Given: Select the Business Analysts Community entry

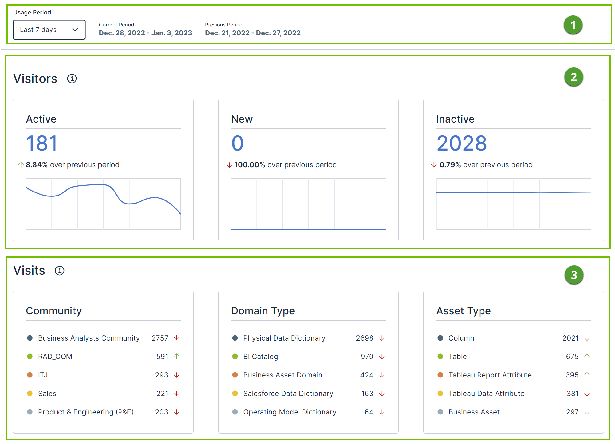Looking at the screenshot, I should [x=89, y=338].
